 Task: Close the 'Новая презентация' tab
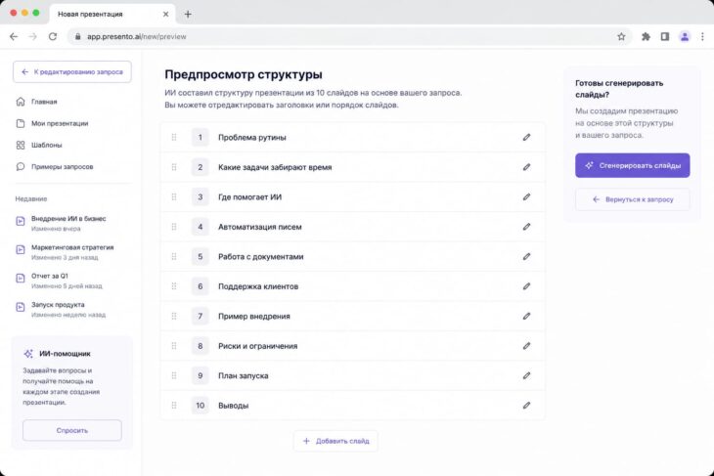click(165, 14)
